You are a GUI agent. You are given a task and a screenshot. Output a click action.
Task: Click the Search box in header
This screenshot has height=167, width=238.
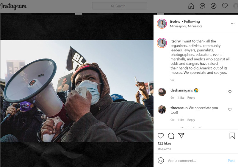tap(120, 6)
